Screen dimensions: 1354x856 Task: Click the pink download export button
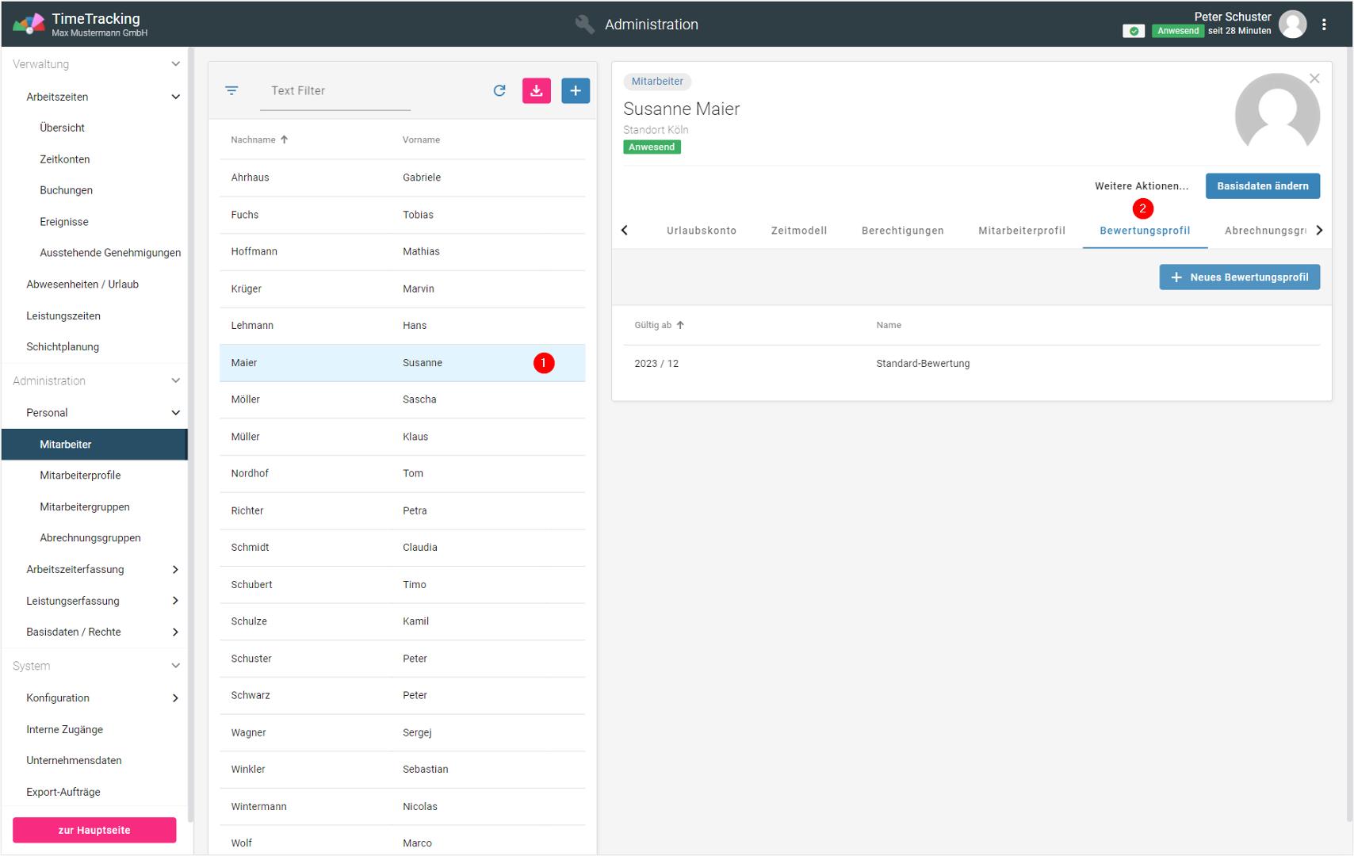[x=537, y=90]
